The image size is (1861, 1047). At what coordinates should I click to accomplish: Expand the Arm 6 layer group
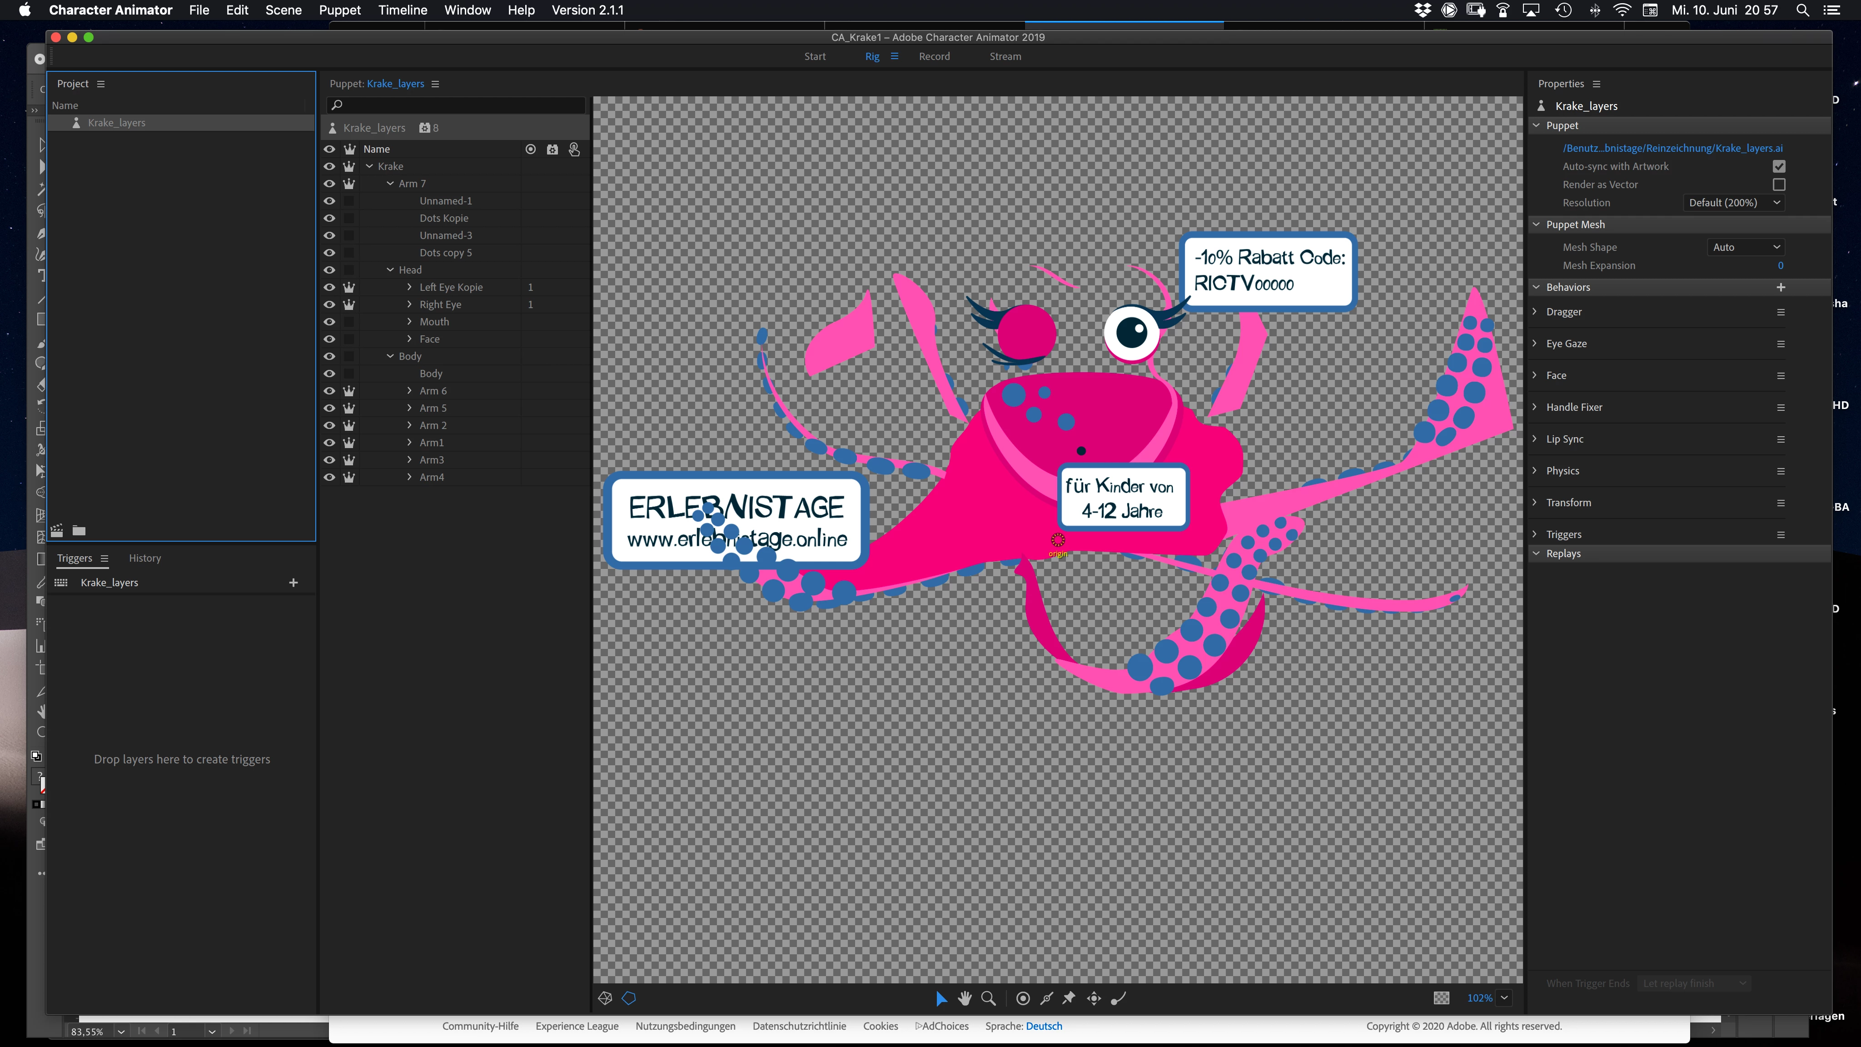click(x=410, y=391)
